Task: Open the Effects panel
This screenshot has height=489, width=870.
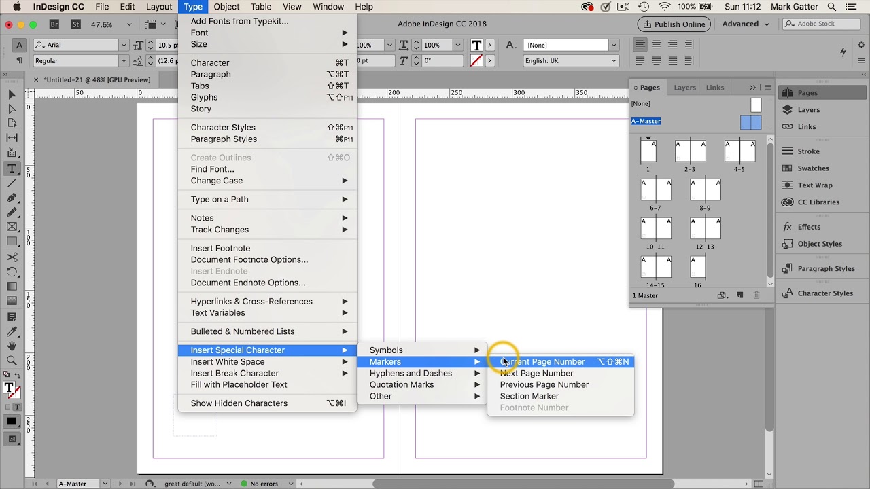Action: pyautogui.click(x=809, y=227)
